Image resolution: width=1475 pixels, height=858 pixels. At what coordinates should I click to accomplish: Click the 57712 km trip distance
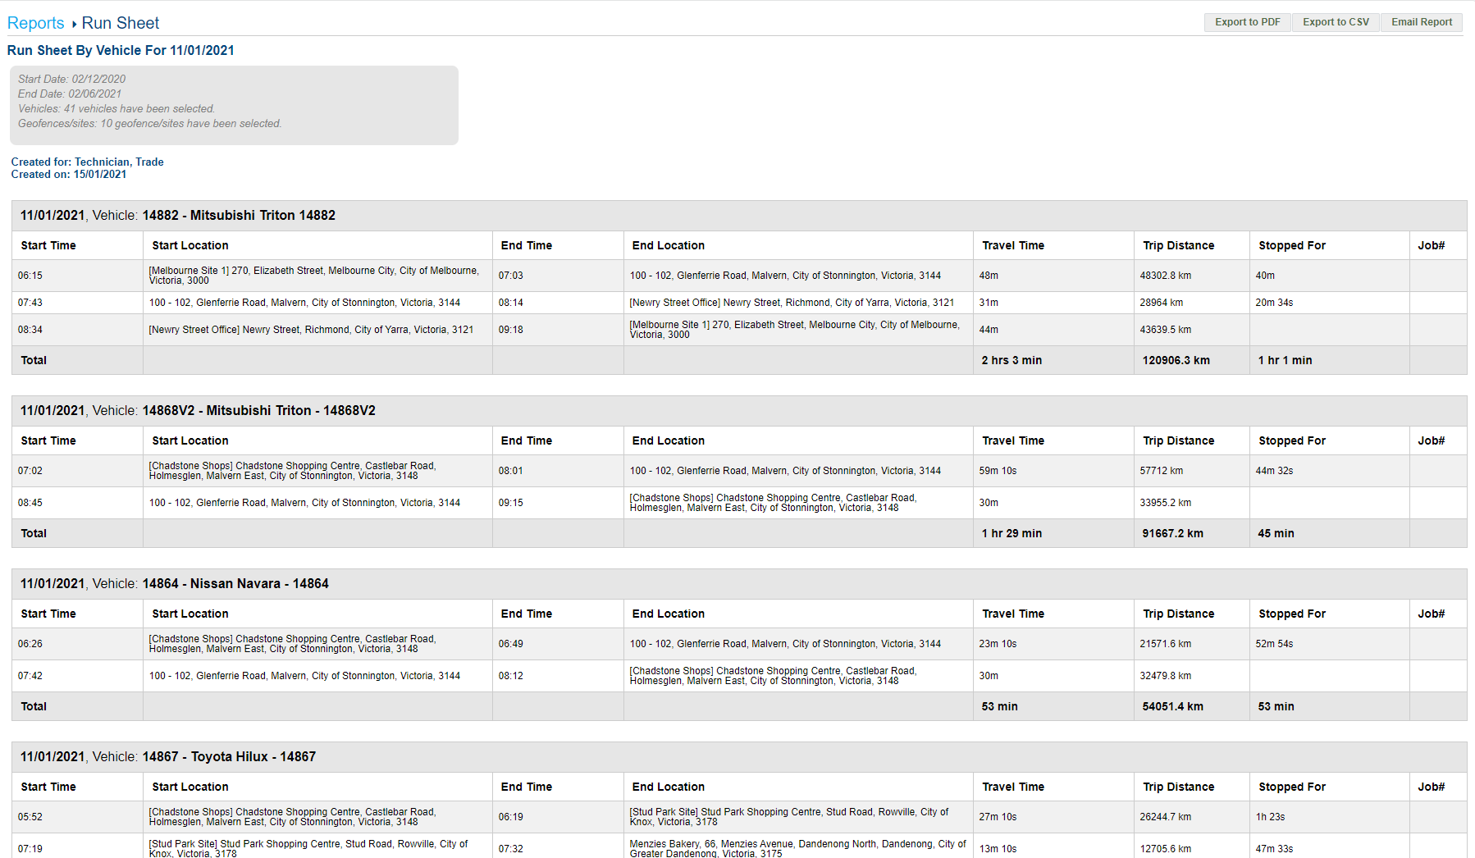point(1162,471)
